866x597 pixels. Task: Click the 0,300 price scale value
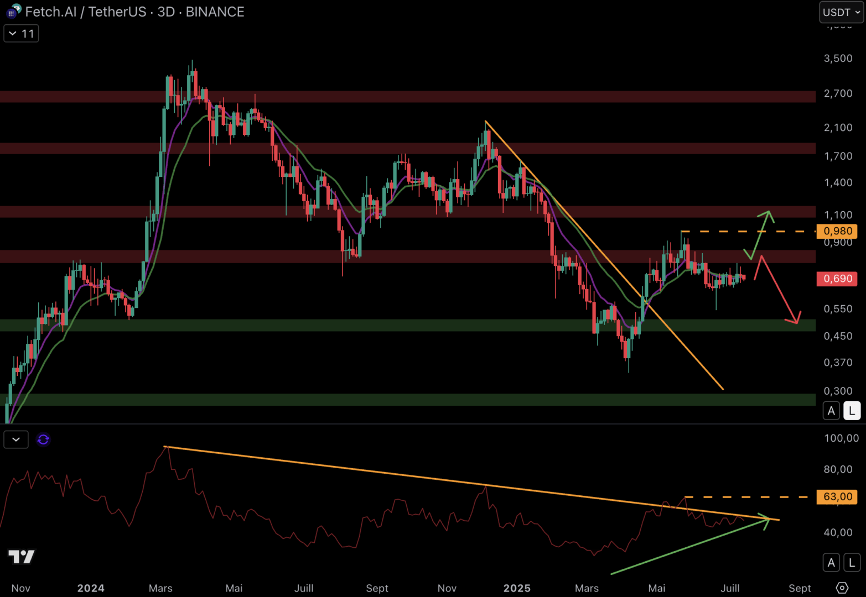point(838,391)
